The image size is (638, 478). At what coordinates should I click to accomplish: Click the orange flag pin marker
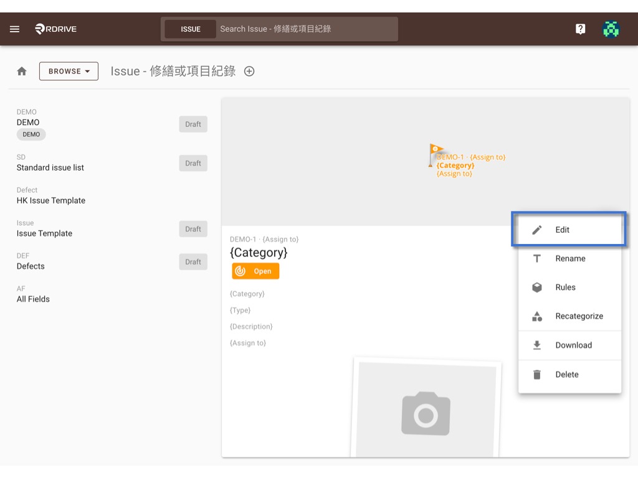pyautogui.click(x=435, y=155)
